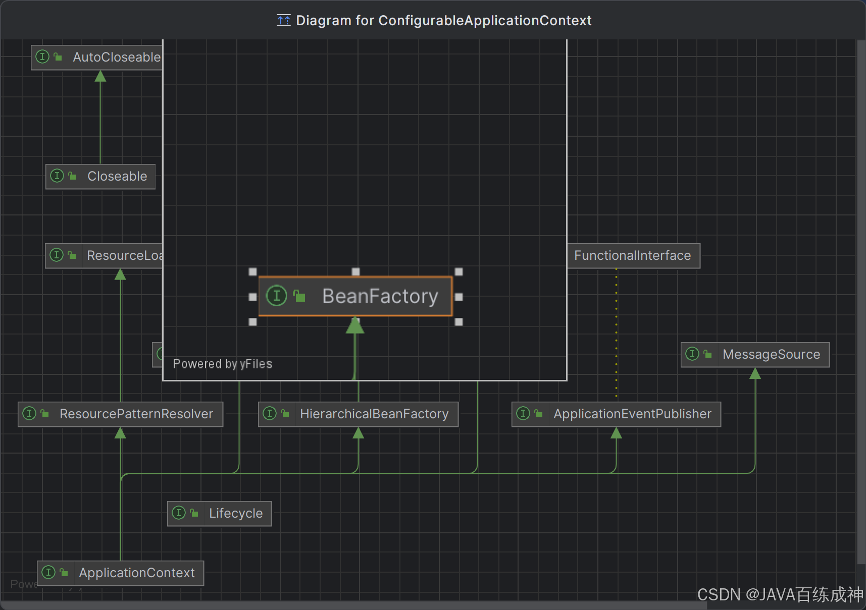Screen dimensions: 866x610
Task: Select the AutoCloseable interface node
Action: [97, 57]
